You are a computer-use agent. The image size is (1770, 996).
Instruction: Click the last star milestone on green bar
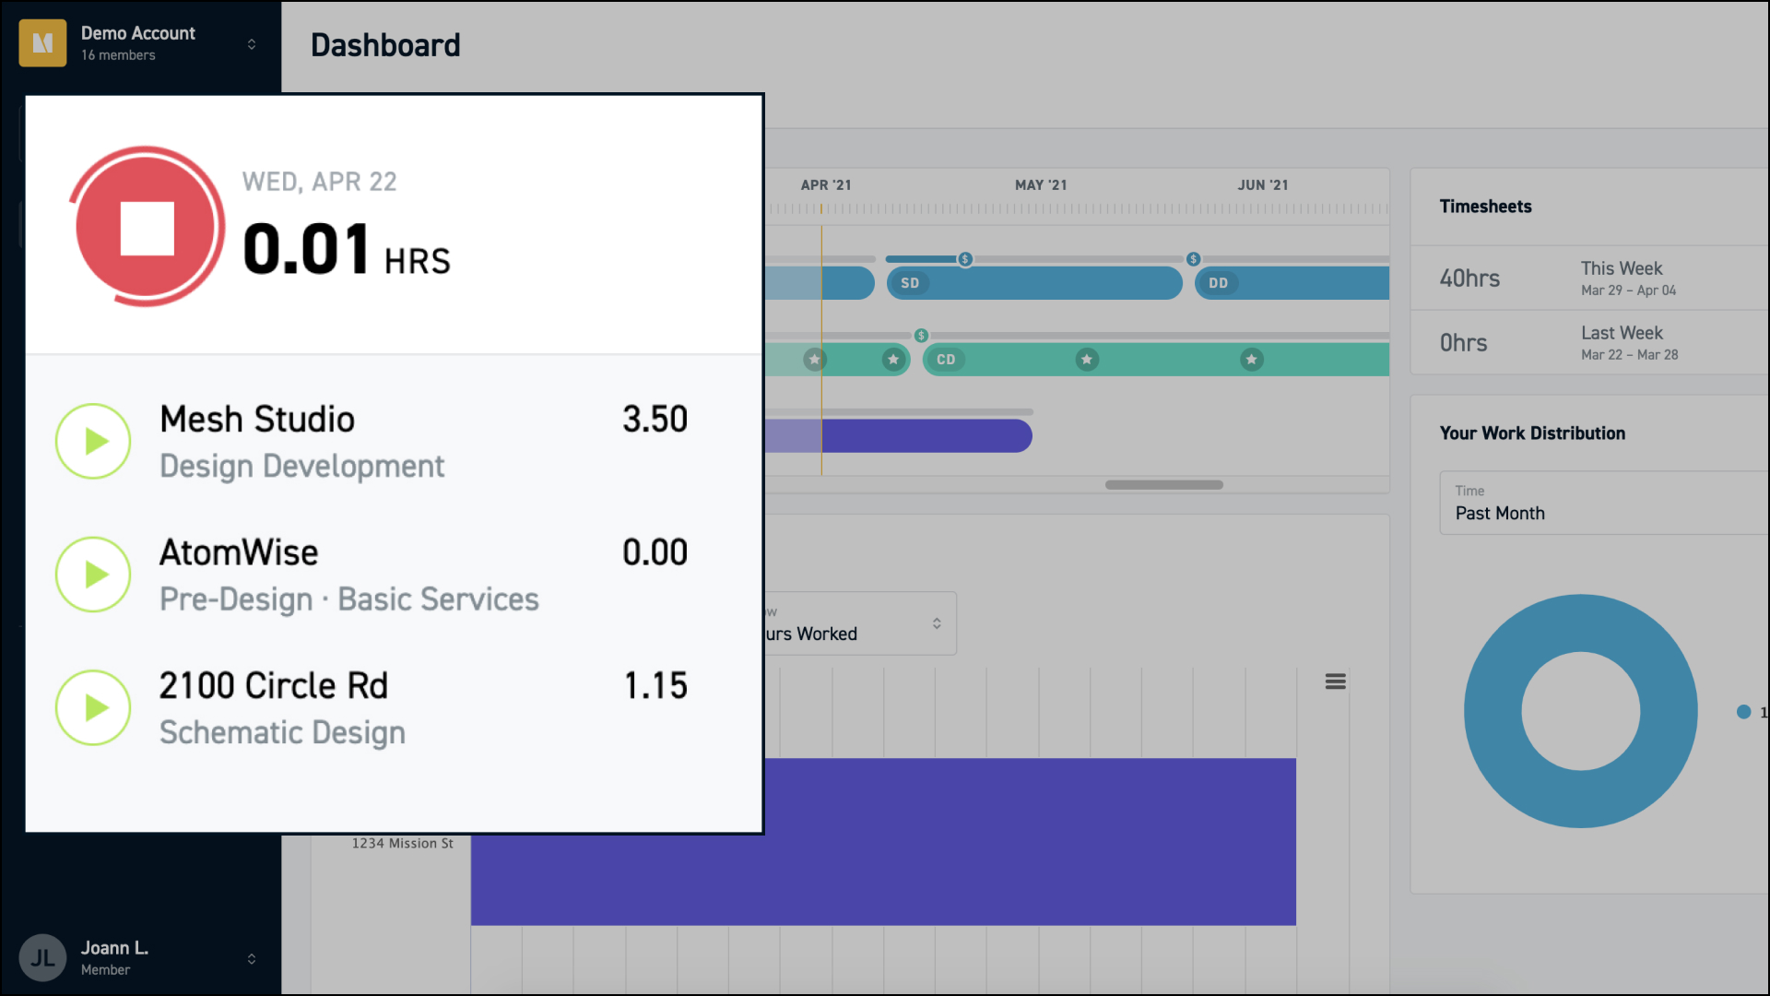pos(1251,360)
